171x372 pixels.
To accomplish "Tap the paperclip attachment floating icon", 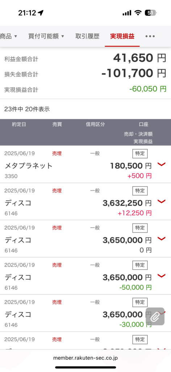I will tap(155, 316).
